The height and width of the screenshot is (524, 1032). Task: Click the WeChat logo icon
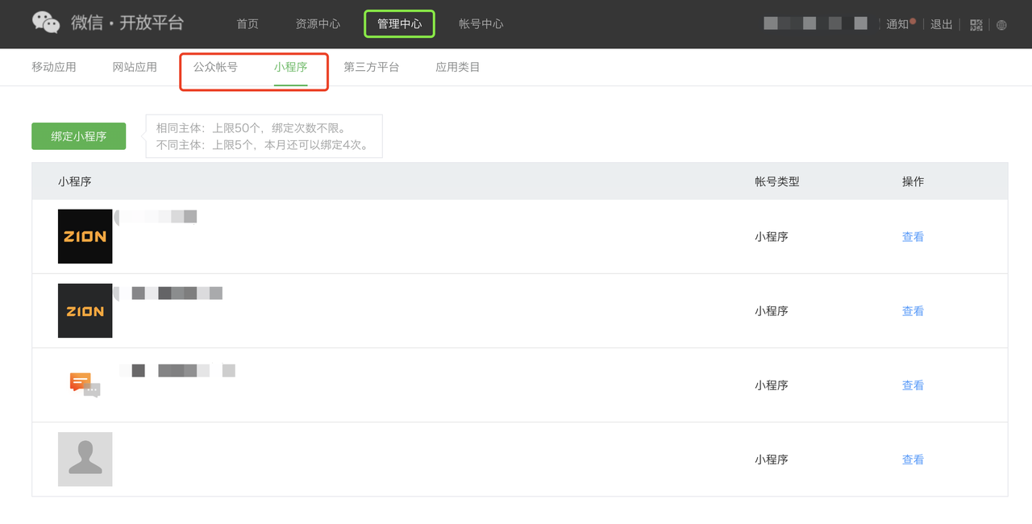(46, 23)
